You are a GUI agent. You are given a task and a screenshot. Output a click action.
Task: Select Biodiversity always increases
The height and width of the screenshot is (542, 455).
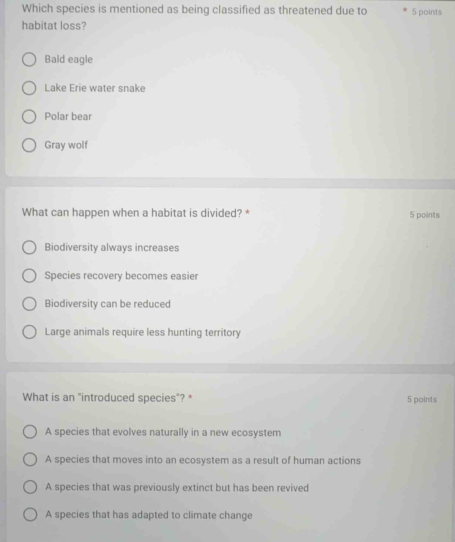tap(29, 248)
